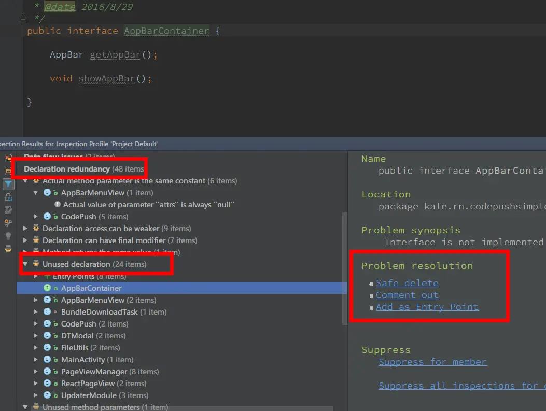The width and height of the screenshot is (546, 411).
Task: Click class icon of UpdaterModule row
Action: pos(47,395)
